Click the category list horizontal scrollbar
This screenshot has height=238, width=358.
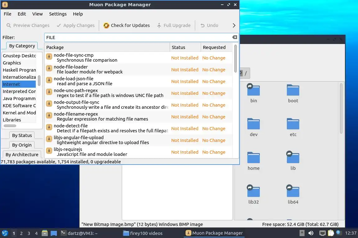coord(10,126)
